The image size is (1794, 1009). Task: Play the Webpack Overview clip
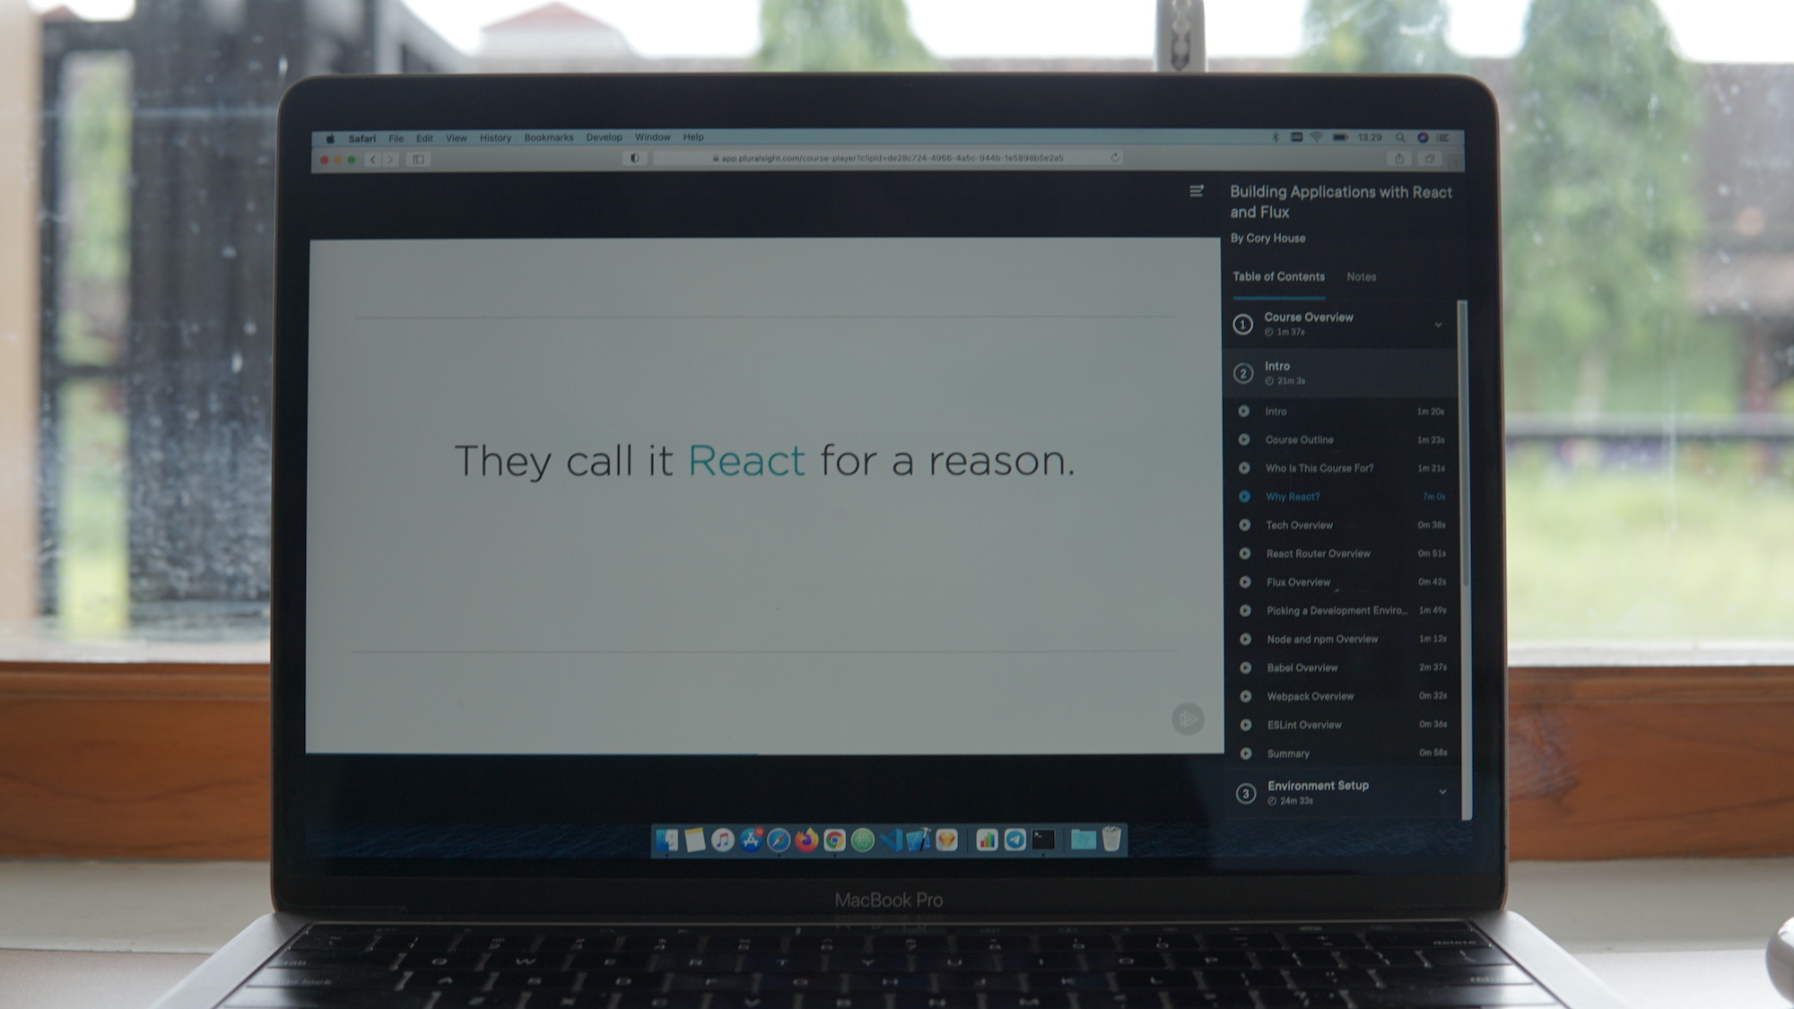point(1344,696)
